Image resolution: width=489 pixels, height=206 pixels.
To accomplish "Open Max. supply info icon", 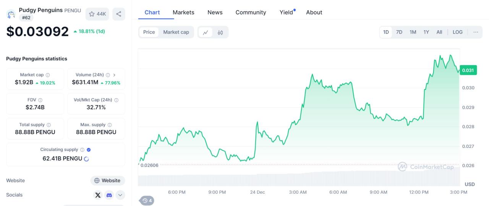I will click(110, 125).
